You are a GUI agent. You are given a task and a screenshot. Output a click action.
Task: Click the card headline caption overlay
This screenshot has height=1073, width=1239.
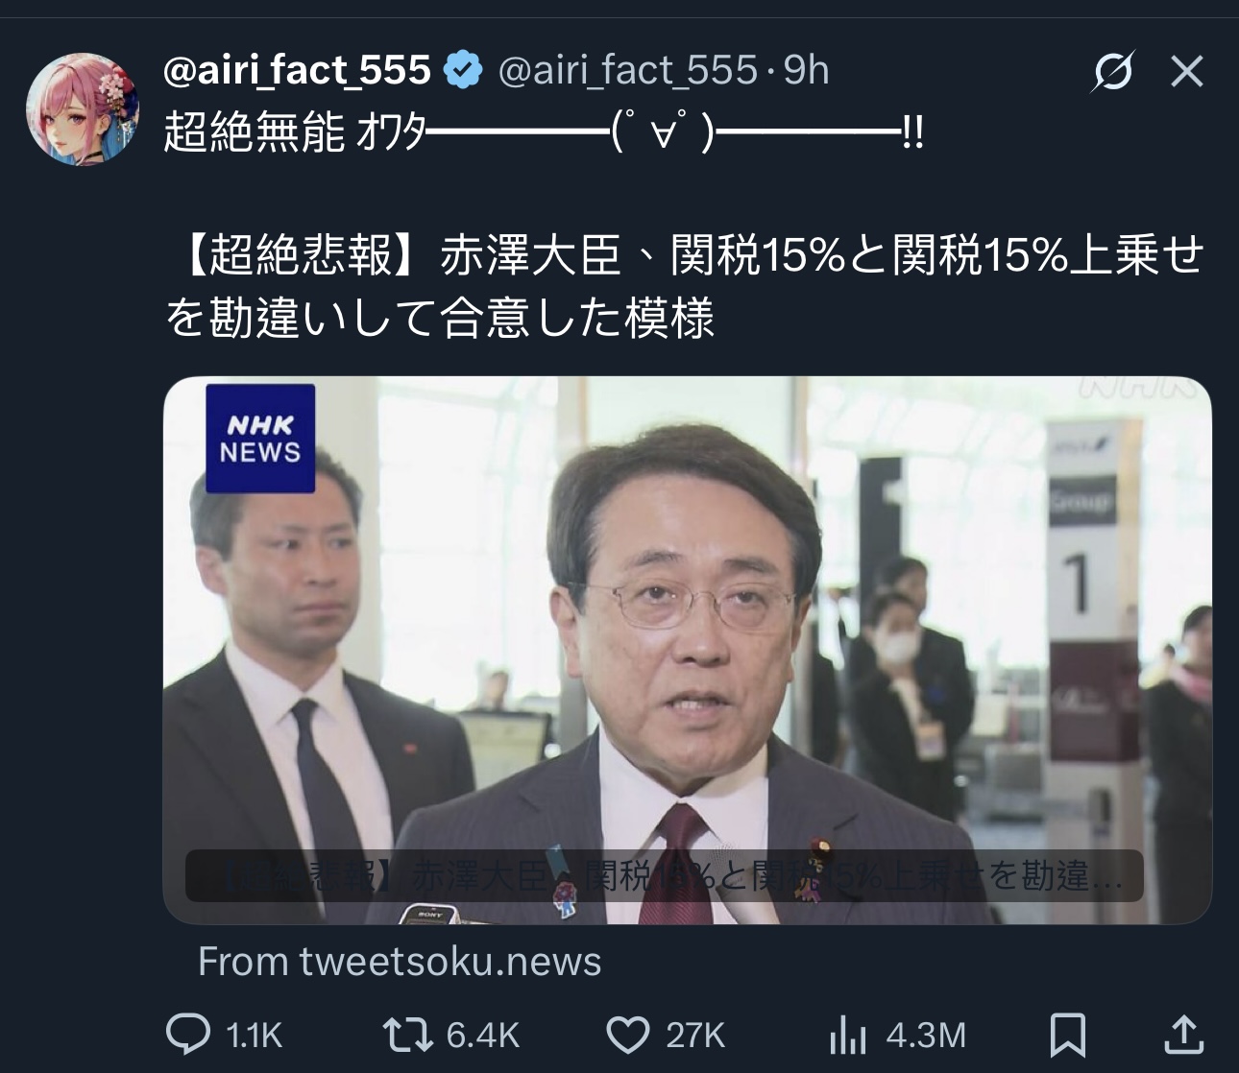pos(665,875)
